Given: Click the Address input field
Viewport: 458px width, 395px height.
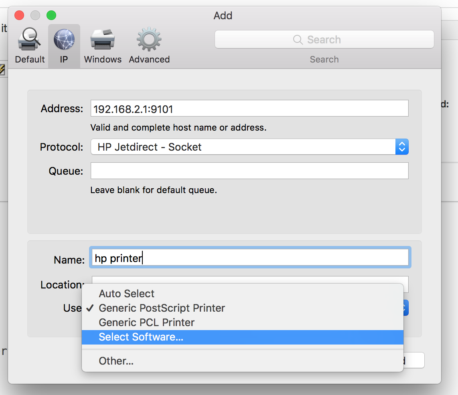Looking at the screenshot, I should tap(249, 109).
